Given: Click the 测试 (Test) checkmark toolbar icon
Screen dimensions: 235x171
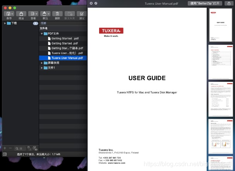Looking at the screenshot, I should pyautogui.click(x=82, y=14).
